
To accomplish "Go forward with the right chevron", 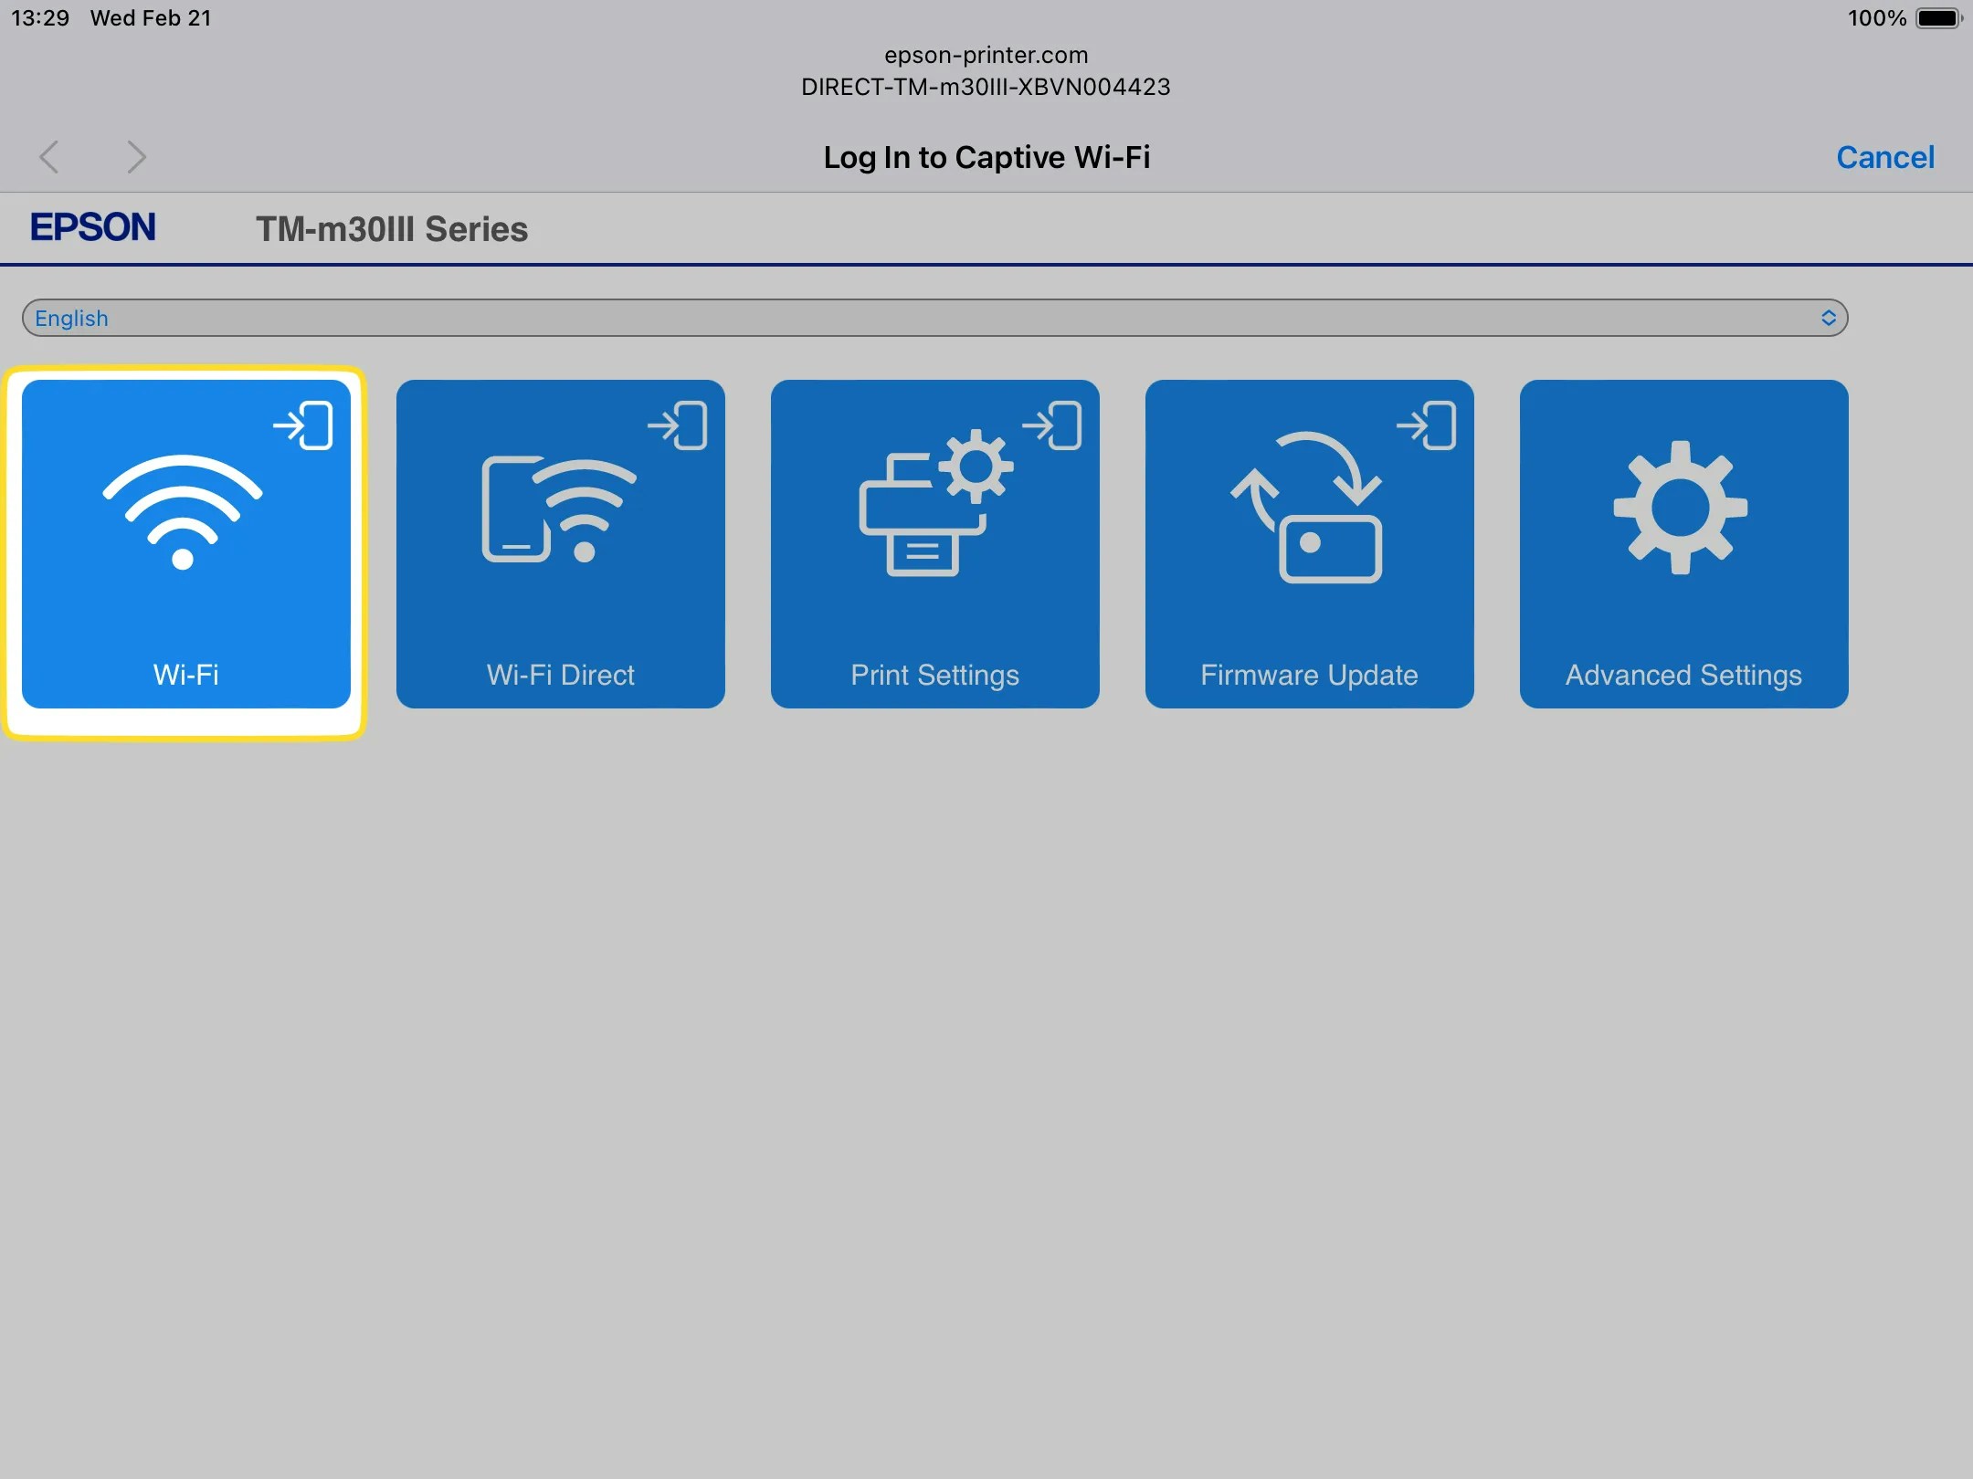I will (x=136, y=157).
